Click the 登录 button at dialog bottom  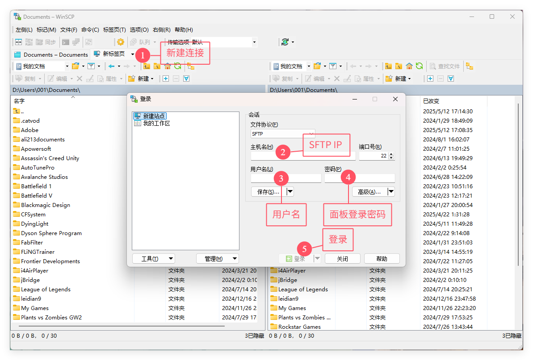(296, 259)
